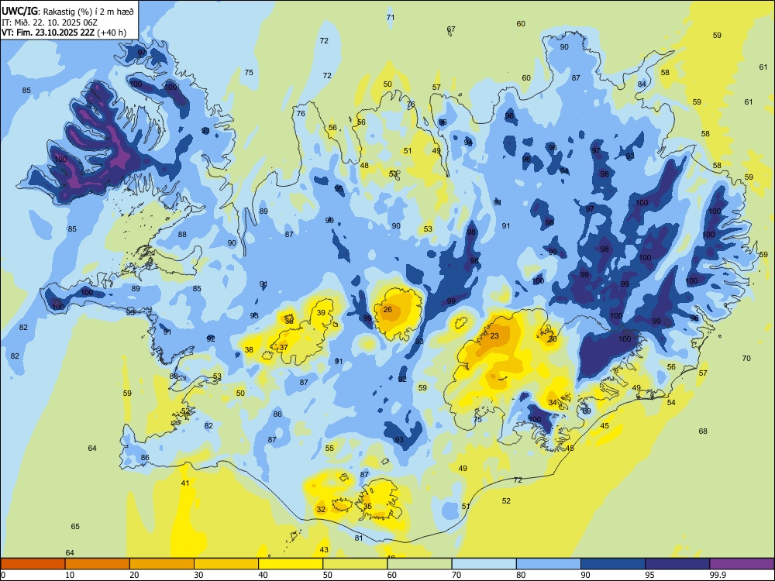Image resolution: width=775 pixels, height=581 pixels.
Task: Click the 'IT: Mið. 22. 10. 2025 06Z' line
Action: click(x=51, y=22)
